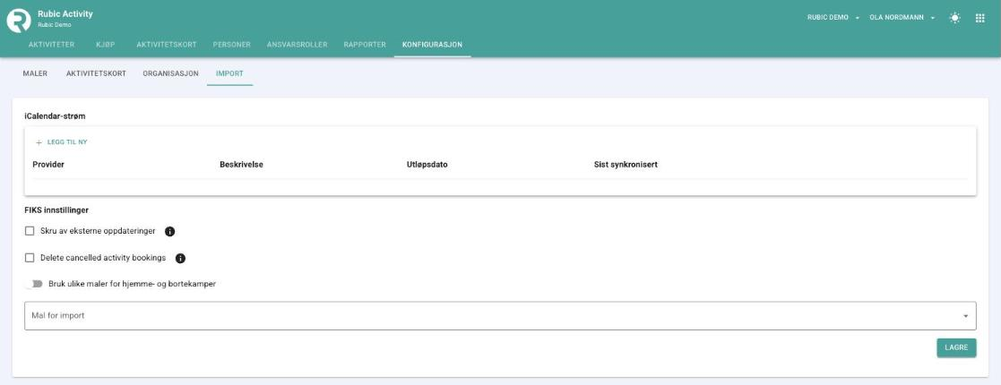Switch to the ORGANISASJON sub-tab
Viewport: 1001px width, 385px height.
pyautogui.click(x=170, y=73)
